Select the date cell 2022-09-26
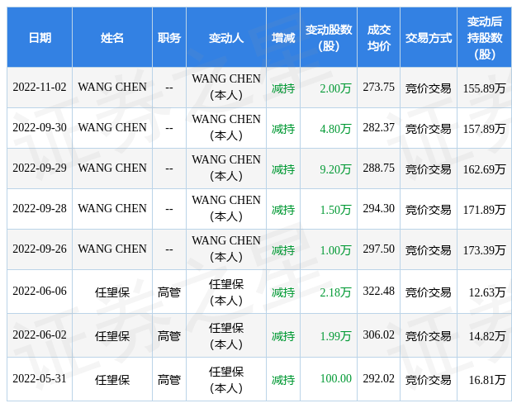 point(40,249)
